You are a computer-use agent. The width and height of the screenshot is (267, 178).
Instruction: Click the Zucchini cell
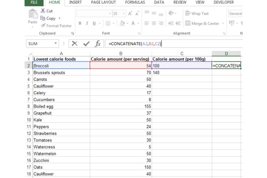coord(61,160)
